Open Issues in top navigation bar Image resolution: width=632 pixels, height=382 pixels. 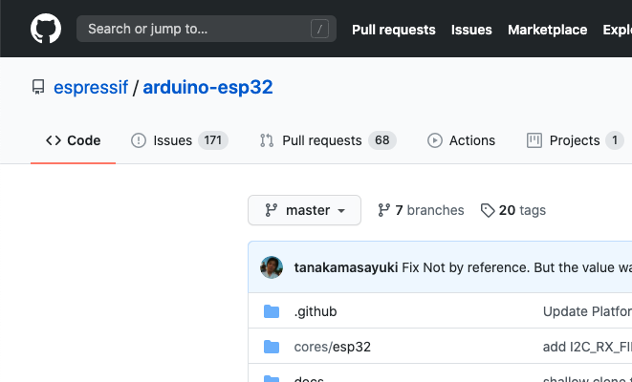(x=471, y=30)
